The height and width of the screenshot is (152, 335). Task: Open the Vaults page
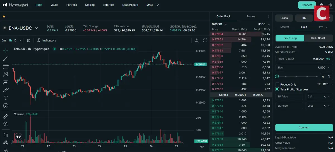54,5
